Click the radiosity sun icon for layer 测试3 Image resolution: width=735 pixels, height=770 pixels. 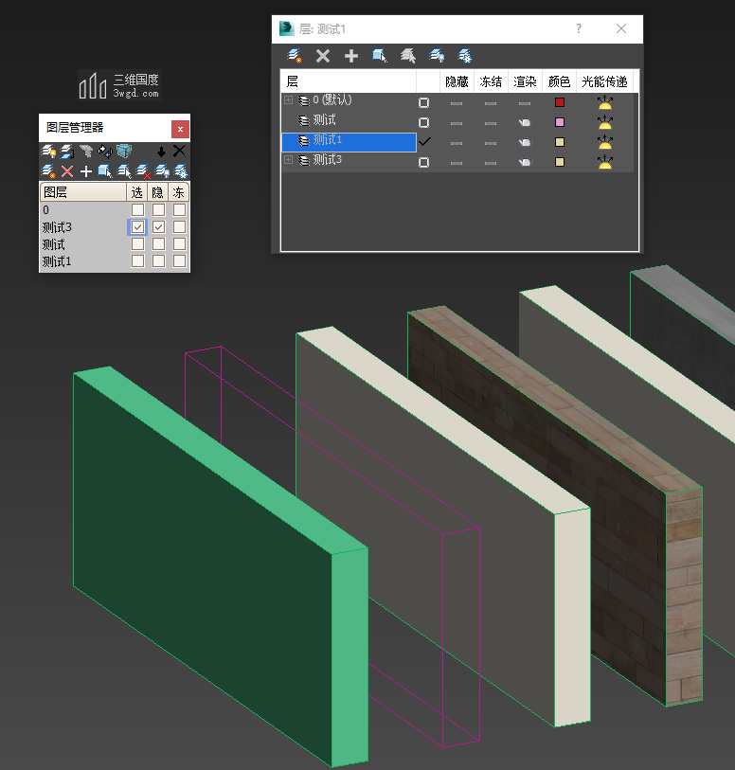[x=604, y=162]
